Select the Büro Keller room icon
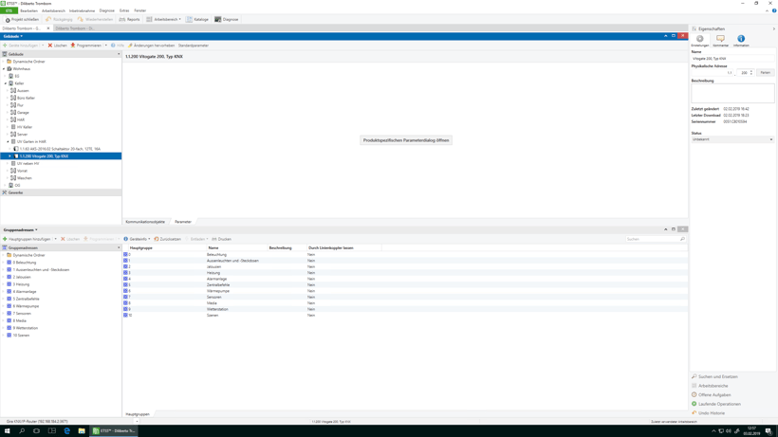 coord(13,98)
